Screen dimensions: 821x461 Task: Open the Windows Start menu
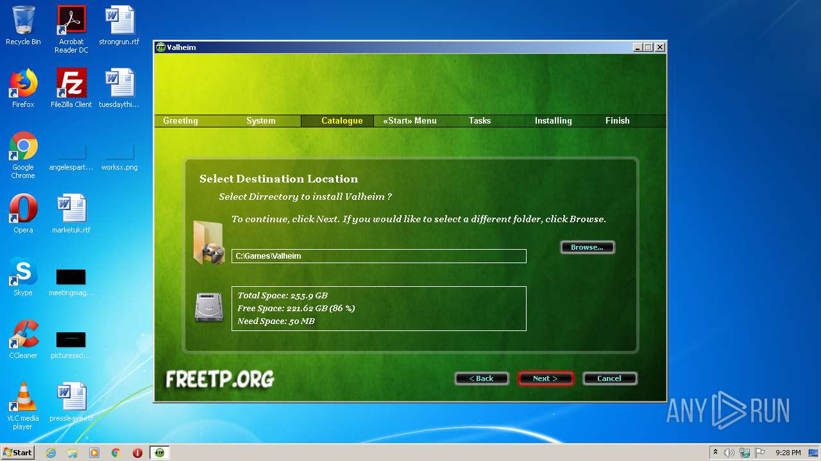(x=18, y=453)
